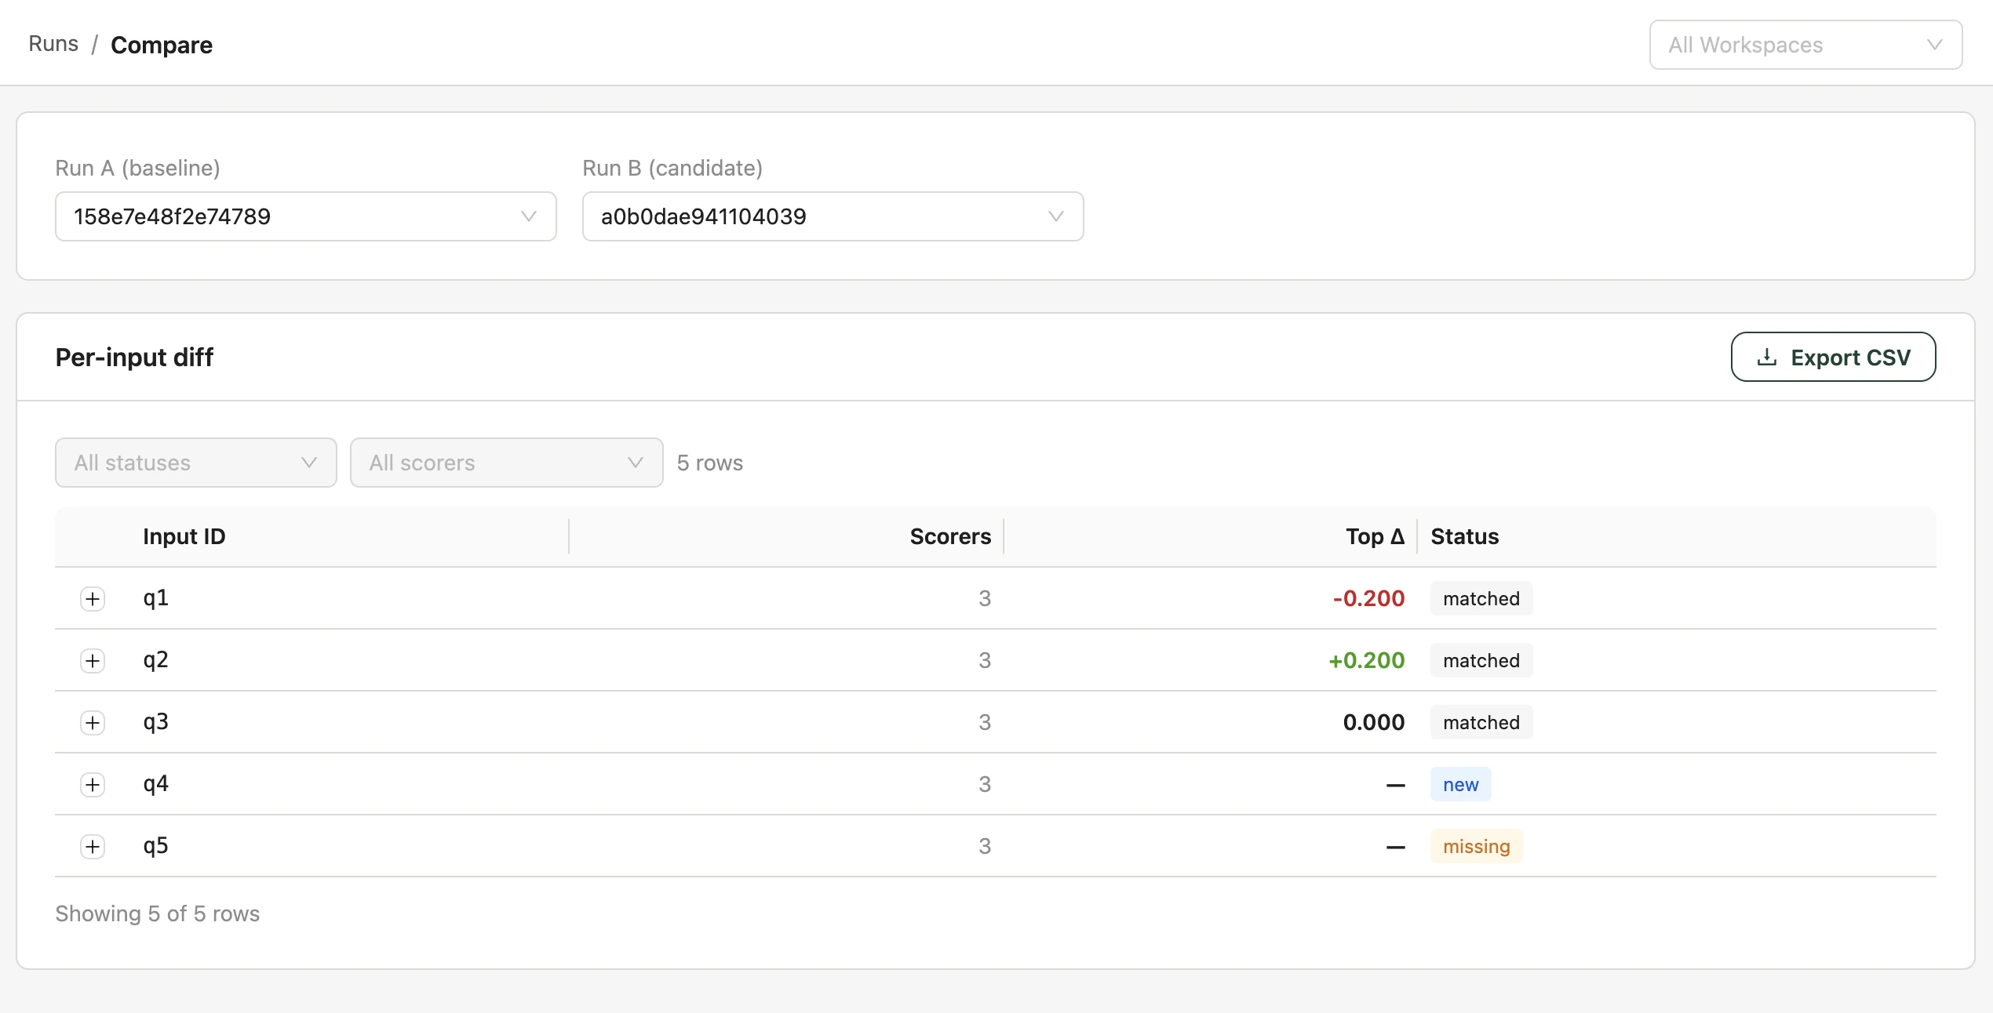The height and width of the screenshot is (1013, 1993).
Task: Click the scorers count in row q4
Action: pos(985,784)
